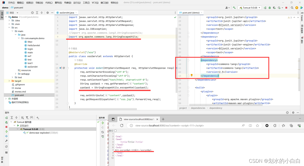Click the Build project hammer icon
The width and height of the screenshot is (304, 166).
point(234,8)
